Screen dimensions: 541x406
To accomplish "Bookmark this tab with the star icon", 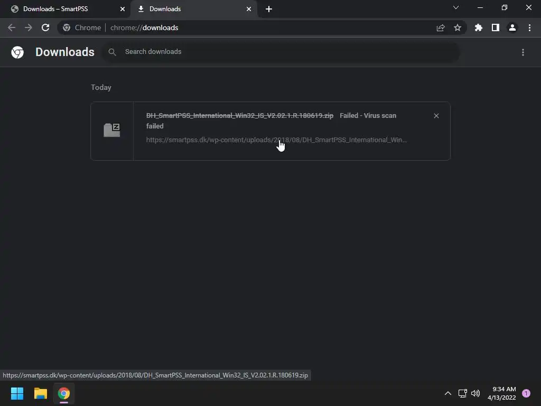I will coord(458,27).
